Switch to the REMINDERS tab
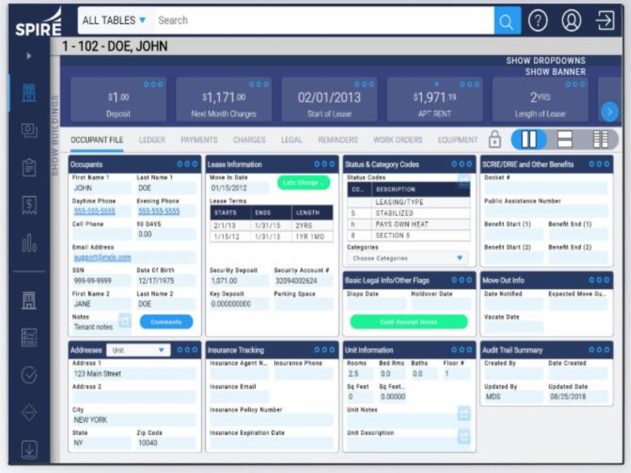The width and height of the screenshot is (631, 473). [338, 140]
